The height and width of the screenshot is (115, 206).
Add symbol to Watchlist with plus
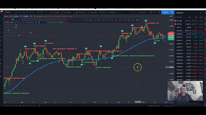(x=201, y=13)
